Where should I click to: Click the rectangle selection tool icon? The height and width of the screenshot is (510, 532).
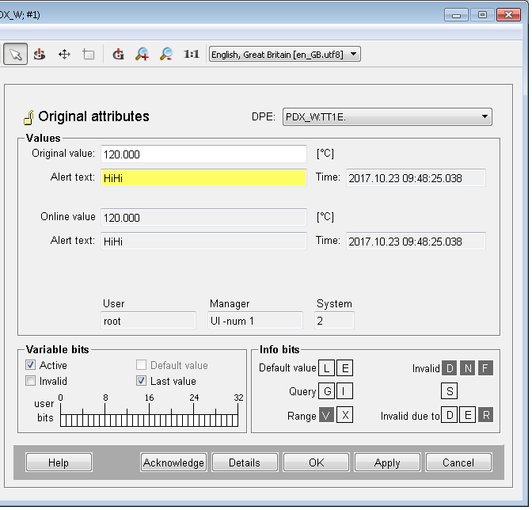[x=89, y=54]
